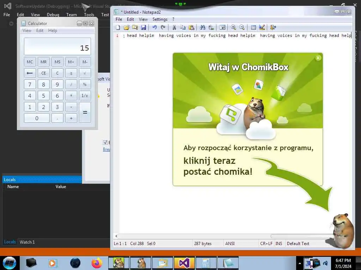Click the Break link in the Visual Studio dialog
Image resolution: width=361 pixels, height=270 pixels.
106,149
